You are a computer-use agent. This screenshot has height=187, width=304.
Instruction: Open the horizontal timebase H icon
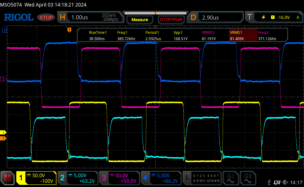(62, 17)
